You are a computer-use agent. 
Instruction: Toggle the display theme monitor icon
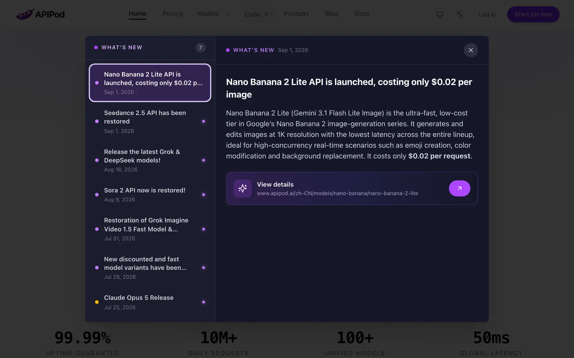[440, 14]
